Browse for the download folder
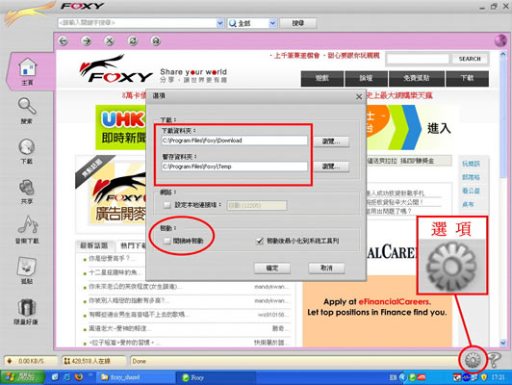The width and height of the screenshot is (512, 385). 331,141
